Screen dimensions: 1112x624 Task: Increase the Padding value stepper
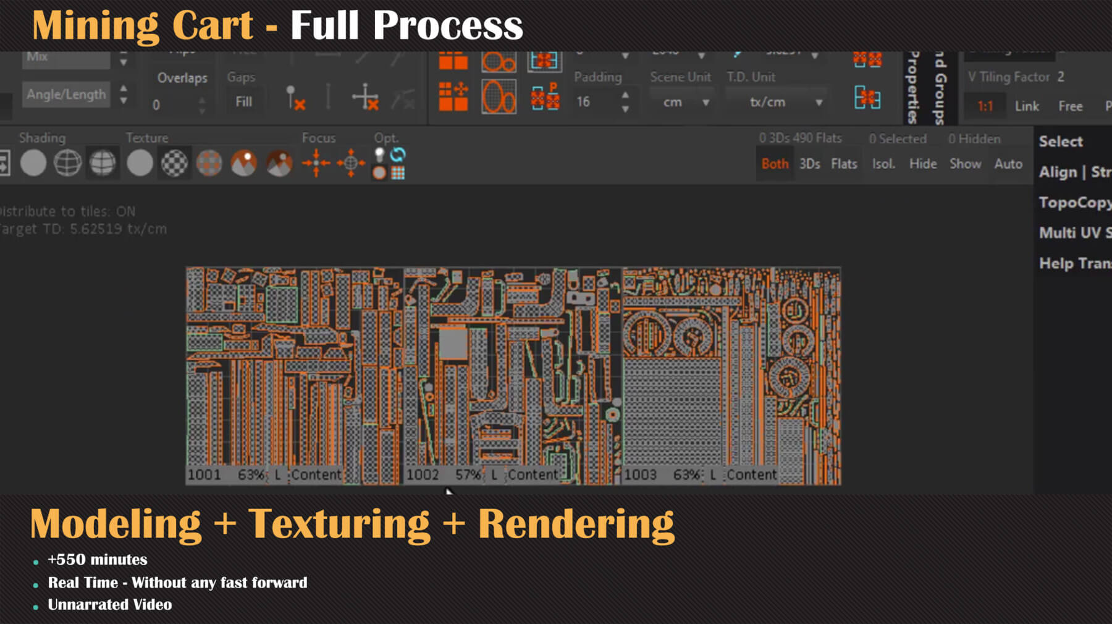[x=625, y=95]
